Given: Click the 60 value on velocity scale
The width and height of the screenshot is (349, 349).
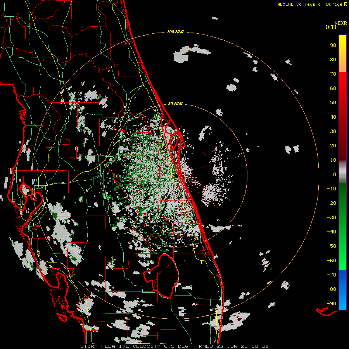Looking at the screenshot, I should click(x=333, y=88).
